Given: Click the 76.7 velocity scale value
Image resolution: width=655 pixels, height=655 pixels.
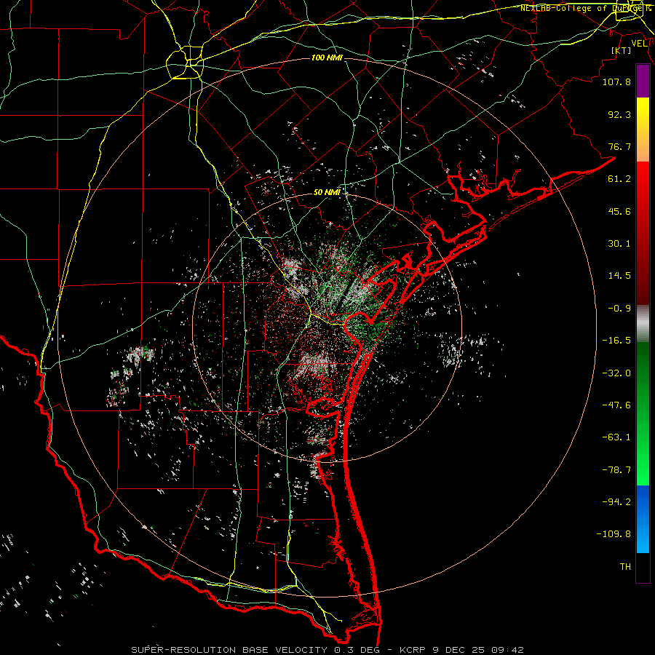Looking at the screenshot, I should pos(619,146).
